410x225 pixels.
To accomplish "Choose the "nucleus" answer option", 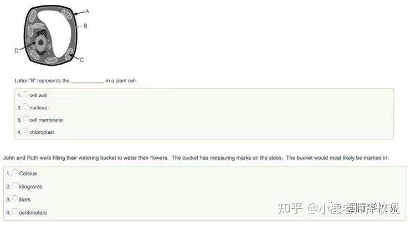I will click(25, 106).
